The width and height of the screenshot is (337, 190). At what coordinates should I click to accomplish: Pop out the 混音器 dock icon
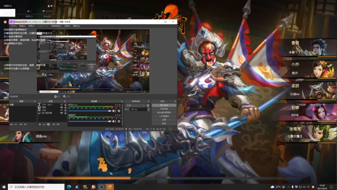tap(122, 101)
